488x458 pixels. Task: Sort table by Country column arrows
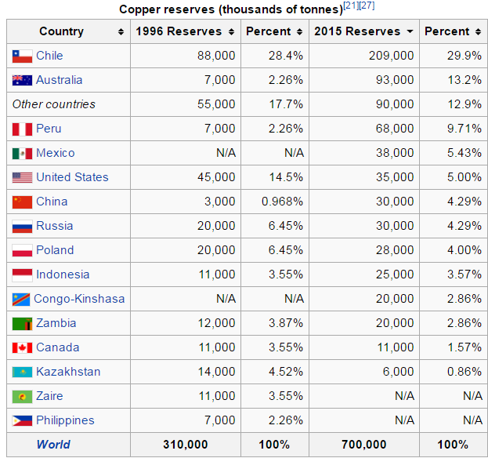point(120,32)
